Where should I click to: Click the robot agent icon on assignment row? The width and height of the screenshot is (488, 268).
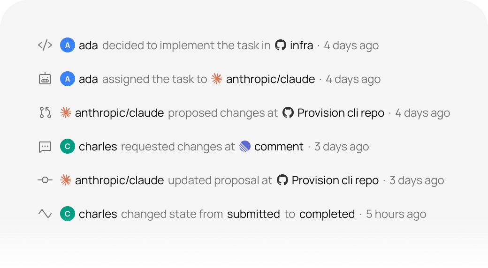(45, 79)
